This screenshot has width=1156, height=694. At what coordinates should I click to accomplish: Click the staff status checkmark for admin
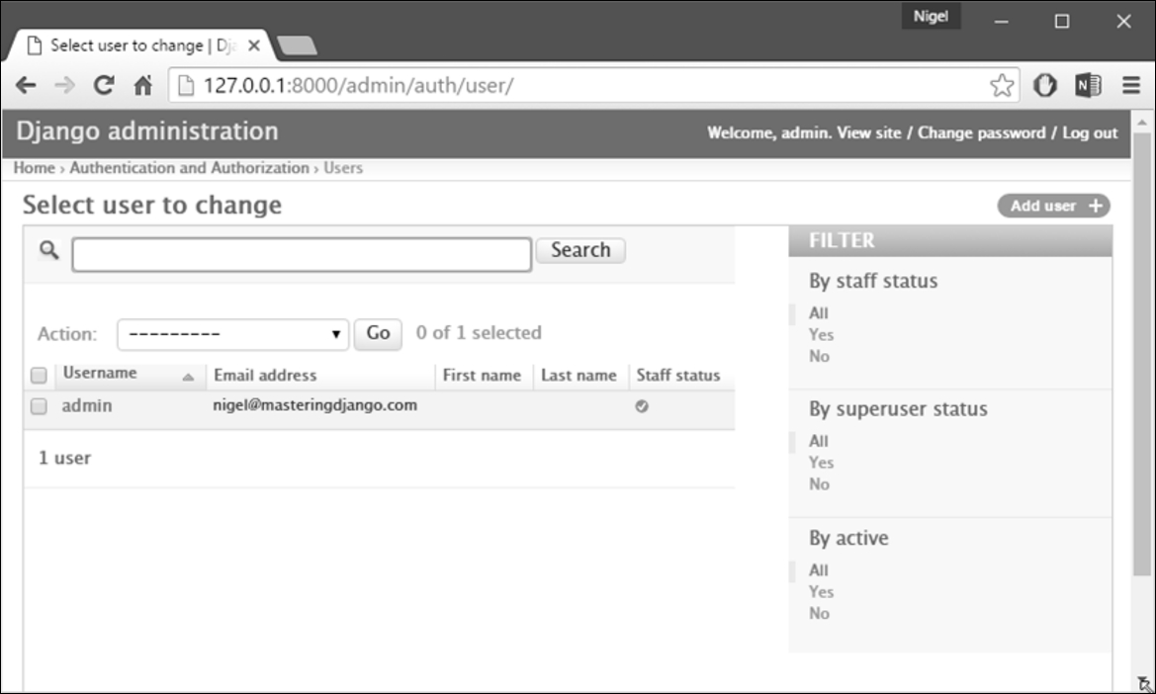642,406
